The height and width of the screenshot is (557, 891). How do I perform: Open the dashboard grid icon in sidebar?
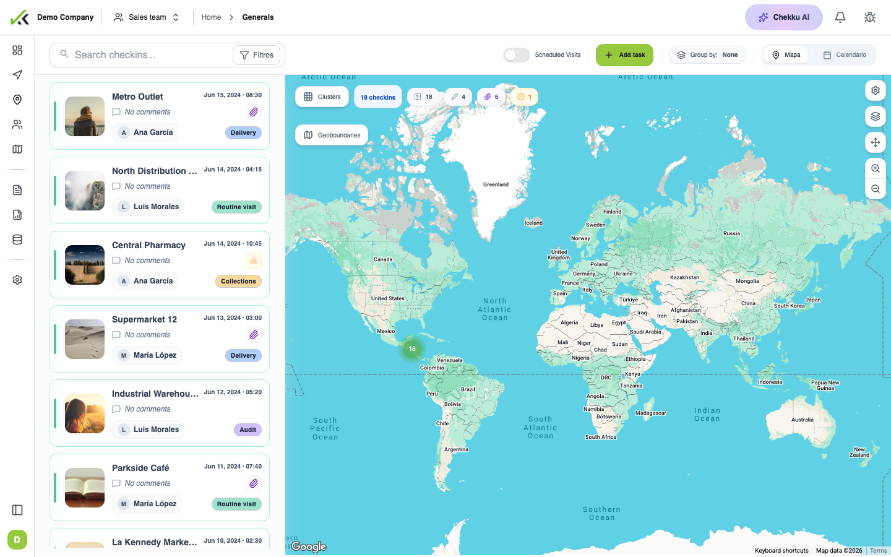coord(17,50)
